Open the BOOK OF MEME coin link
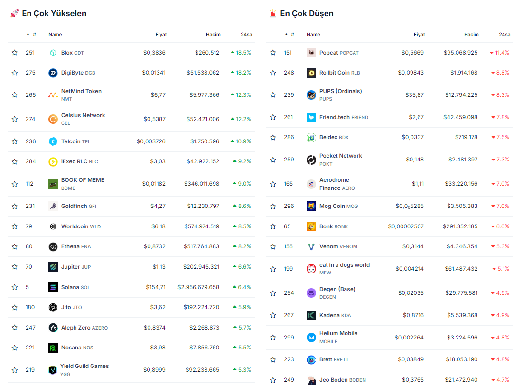Viewport: 523px width, 386px height. [83, 180]
